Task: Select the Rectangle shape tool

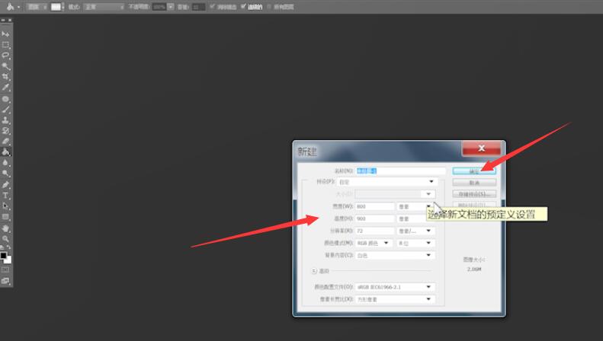Action: coord(5,217)
